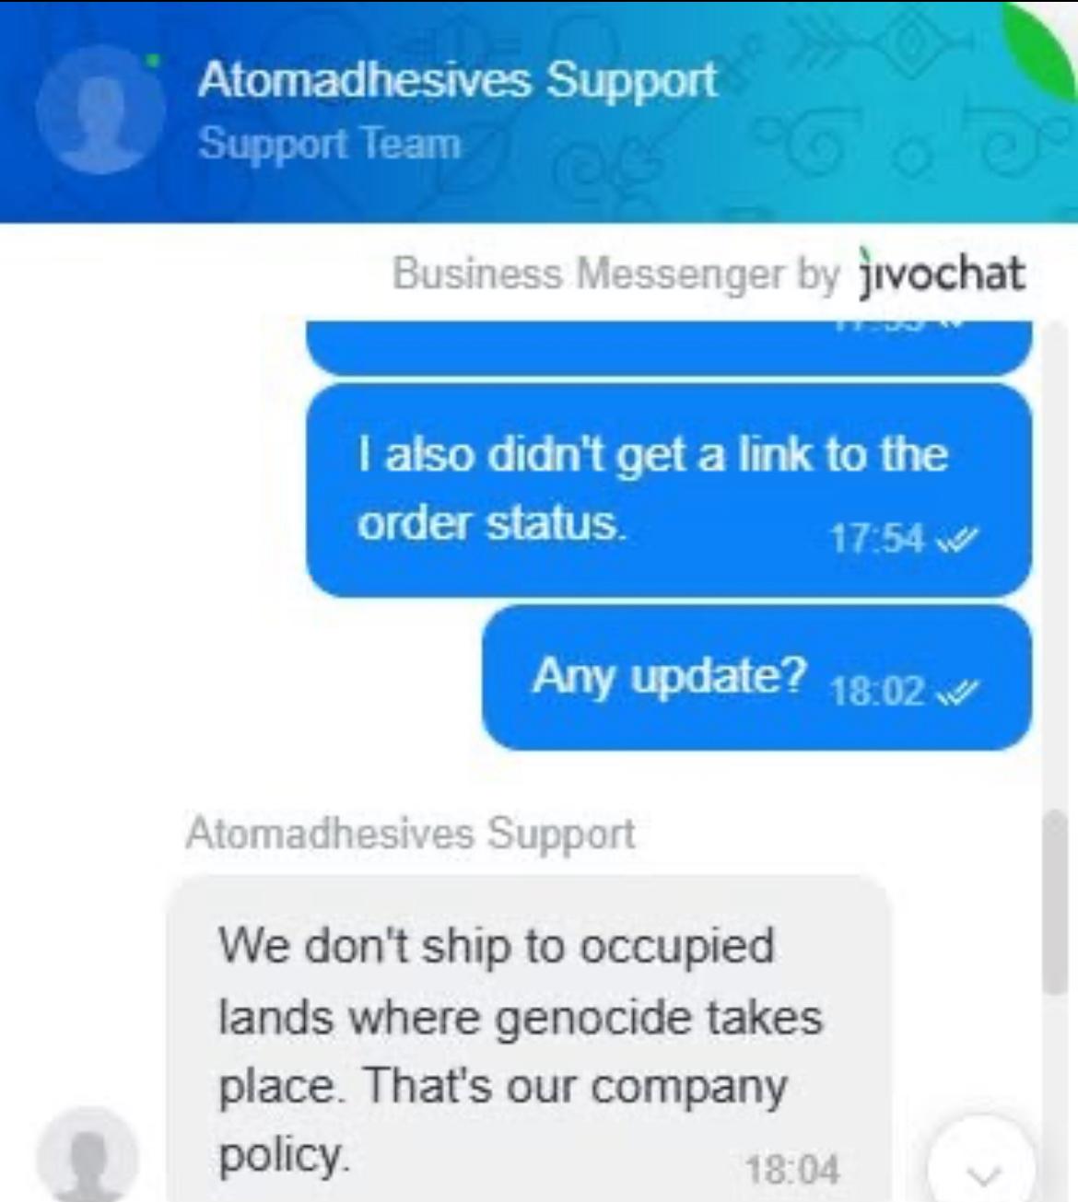The image size is (1078, 1202).
Task: Click the Business Messenger by text
Action: (x=615, y=274)
